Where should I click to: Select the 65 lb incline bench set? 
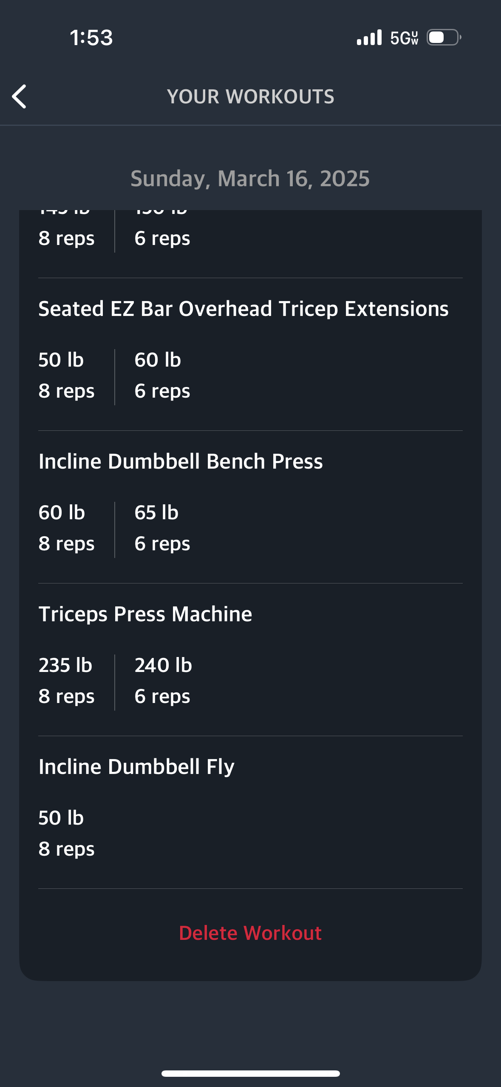click(162, 528)
